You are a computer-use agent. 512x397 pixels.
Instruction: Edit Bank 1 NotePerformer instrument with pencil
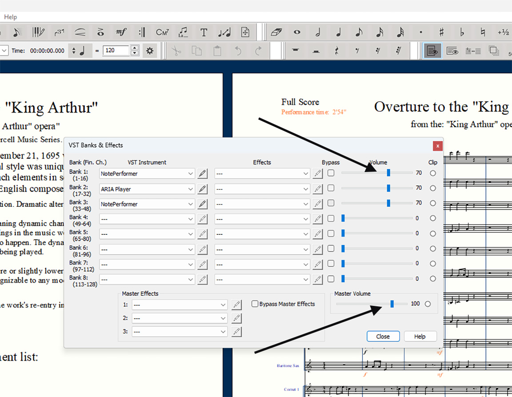click(202, 174)
